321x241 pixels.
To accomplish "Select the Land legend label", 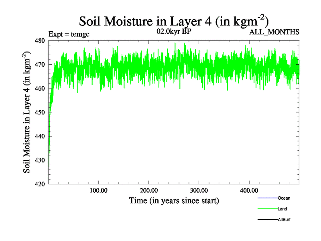I will (282, 209).
